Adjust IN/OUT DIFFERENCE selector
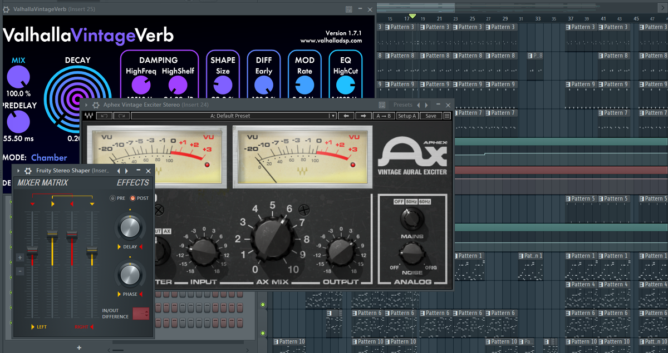Screen dimensions: 668x353 click(141, 313)
